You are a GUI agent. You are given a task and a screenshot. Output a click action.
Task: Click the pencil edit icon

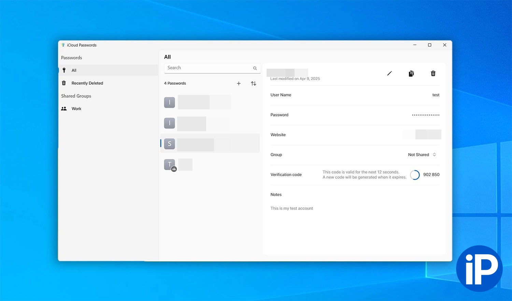389,73
